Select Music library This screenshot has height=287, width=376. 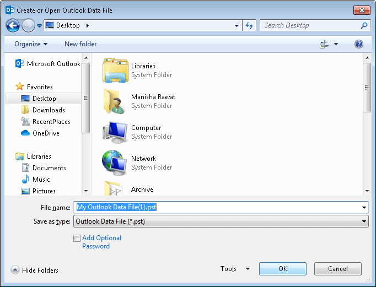[36, 180]
